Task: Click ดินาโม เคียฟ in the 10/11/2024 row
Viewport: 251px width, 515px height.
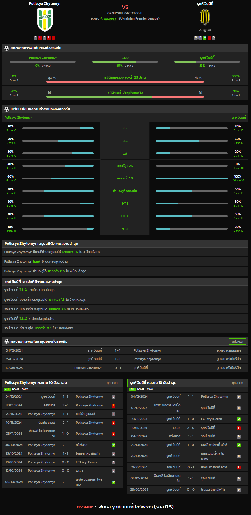Action: point(47,423)
